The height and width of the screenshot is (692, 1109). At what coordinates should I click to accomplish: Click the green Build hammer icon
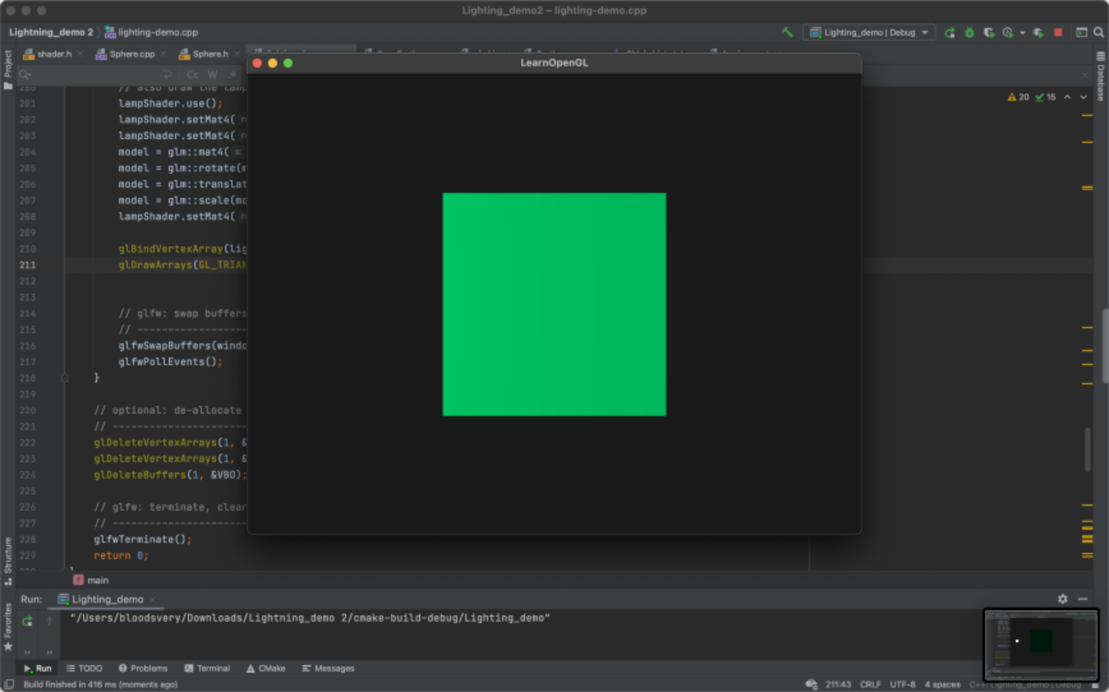click(787, 32)
